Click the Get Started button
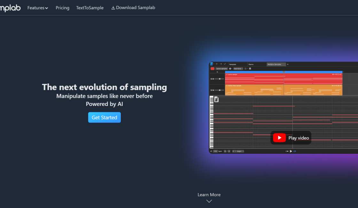The width and height of the screenshot is (358, 208). (x=104, y=117)
